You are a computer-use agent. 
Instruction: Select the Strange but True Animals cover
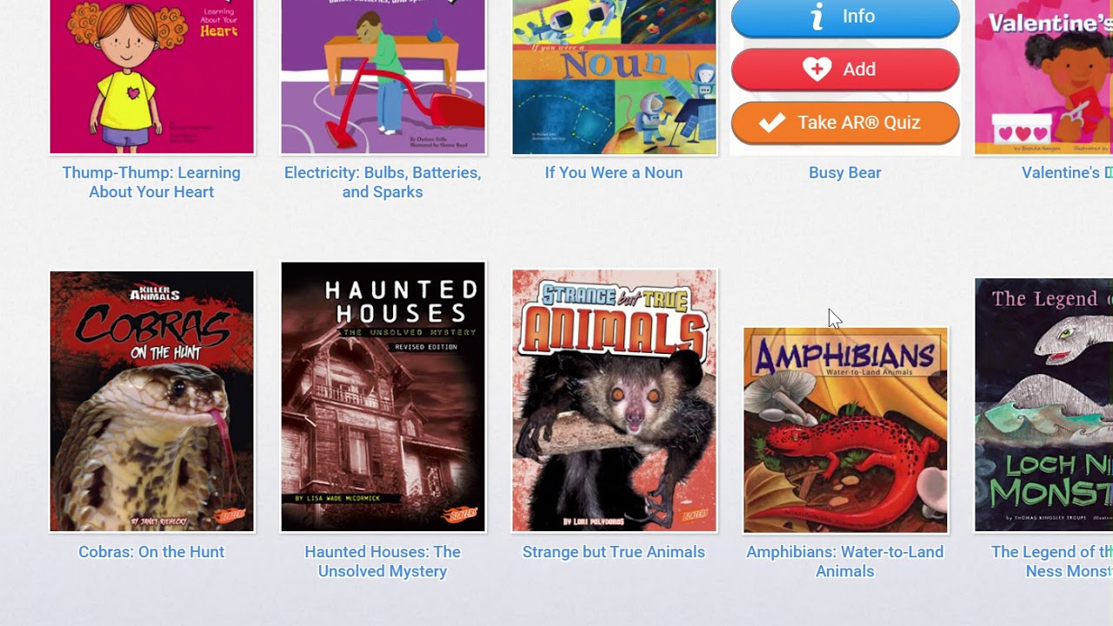pyautogui.click(x=615, y=401)
